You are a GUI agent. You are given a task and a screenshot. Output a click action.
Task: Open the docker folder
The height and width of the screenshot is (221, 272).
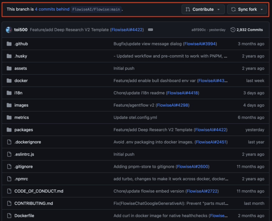click(21, 81)
